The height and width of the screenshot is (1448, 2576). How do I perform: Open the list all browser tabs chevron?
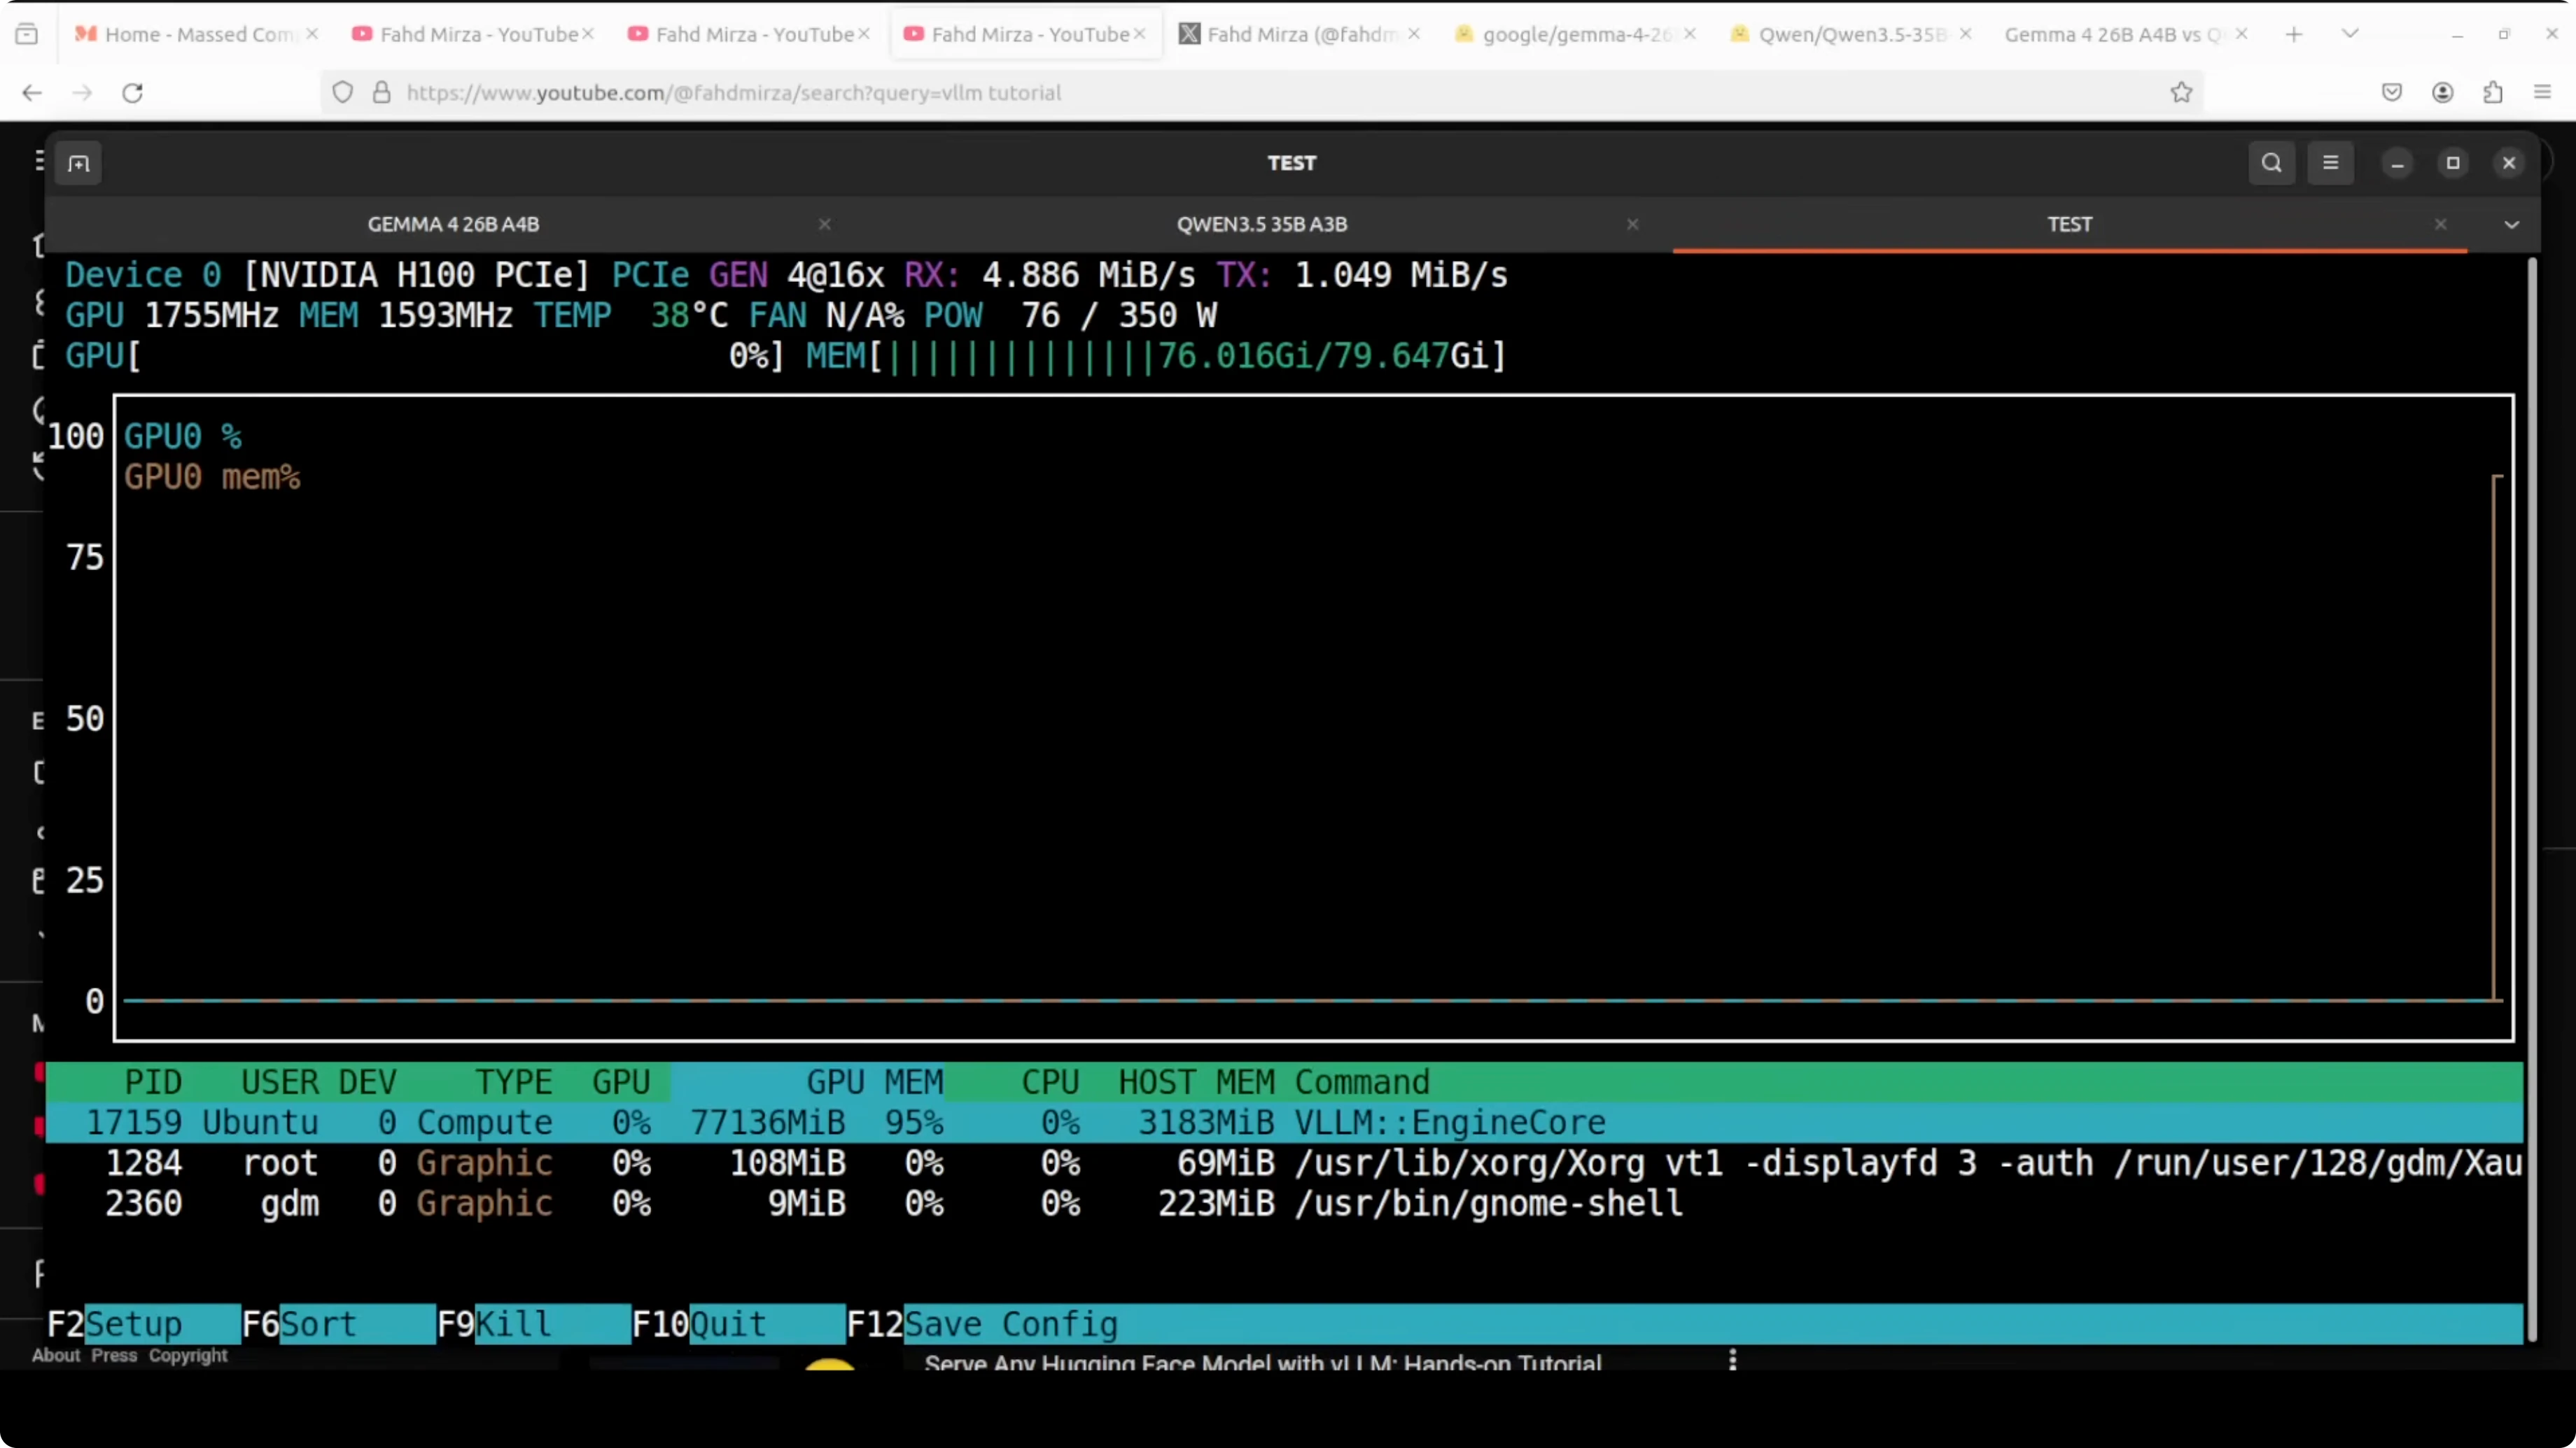2350,34
